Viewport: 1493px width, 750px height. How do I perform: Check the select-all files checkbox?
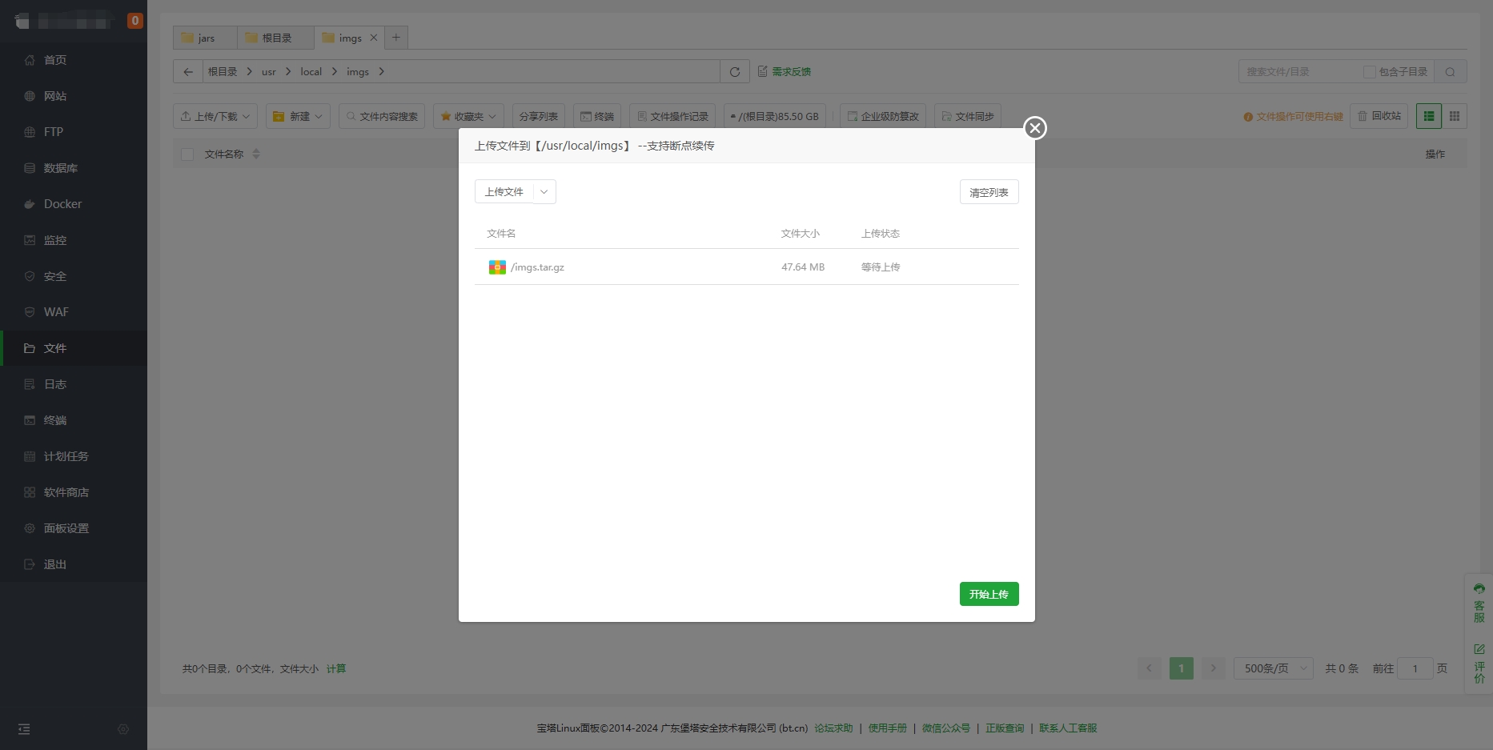(187, 154)
